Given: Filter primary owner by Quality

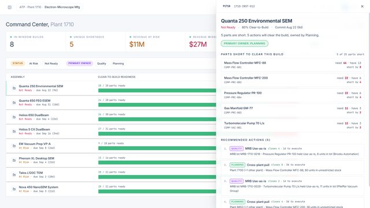Looking at the screenshot, I should (102, 64).
